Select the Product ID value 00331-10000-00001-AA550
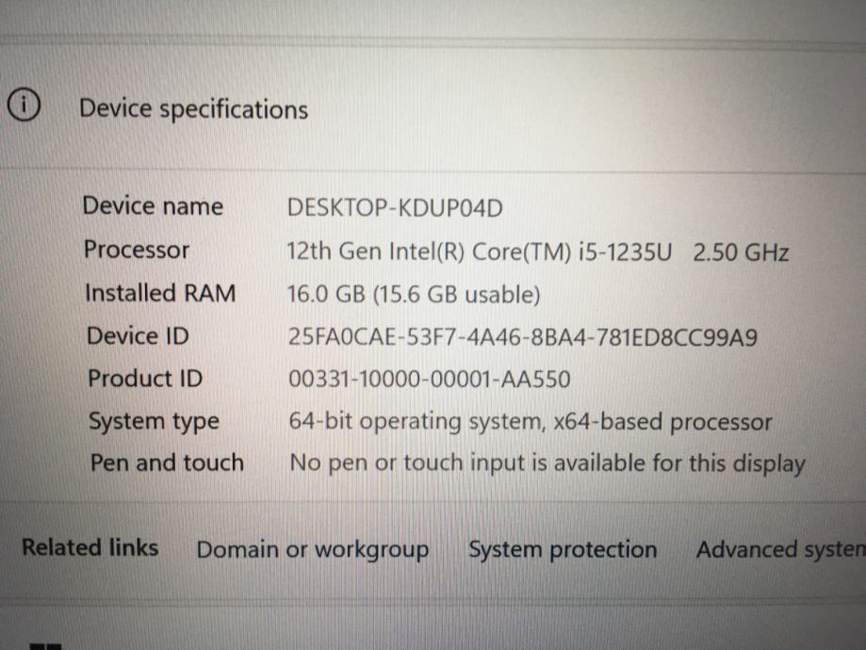Screen dimensions: 866x650 (429, 380)
